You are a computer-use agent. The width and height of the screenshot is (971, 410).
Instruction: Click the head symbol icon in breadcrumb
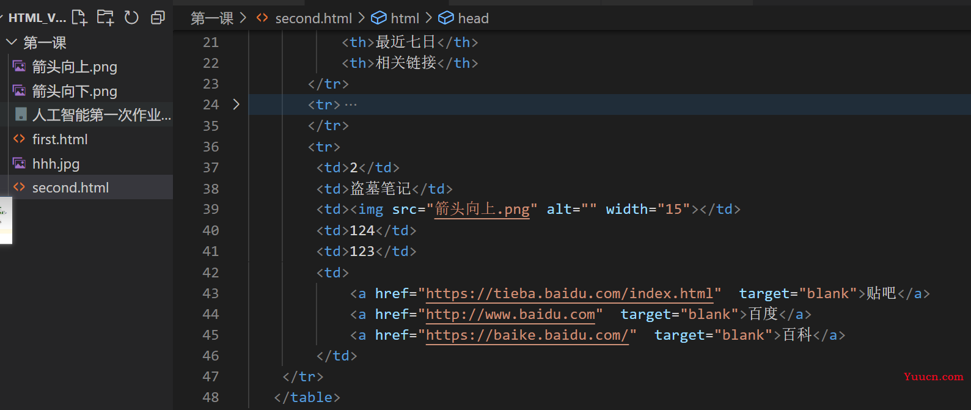[x=446, y=18]
